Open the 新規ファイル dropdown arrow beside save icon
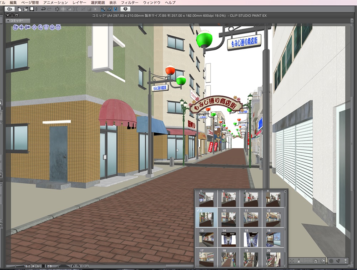 (36, 9)
